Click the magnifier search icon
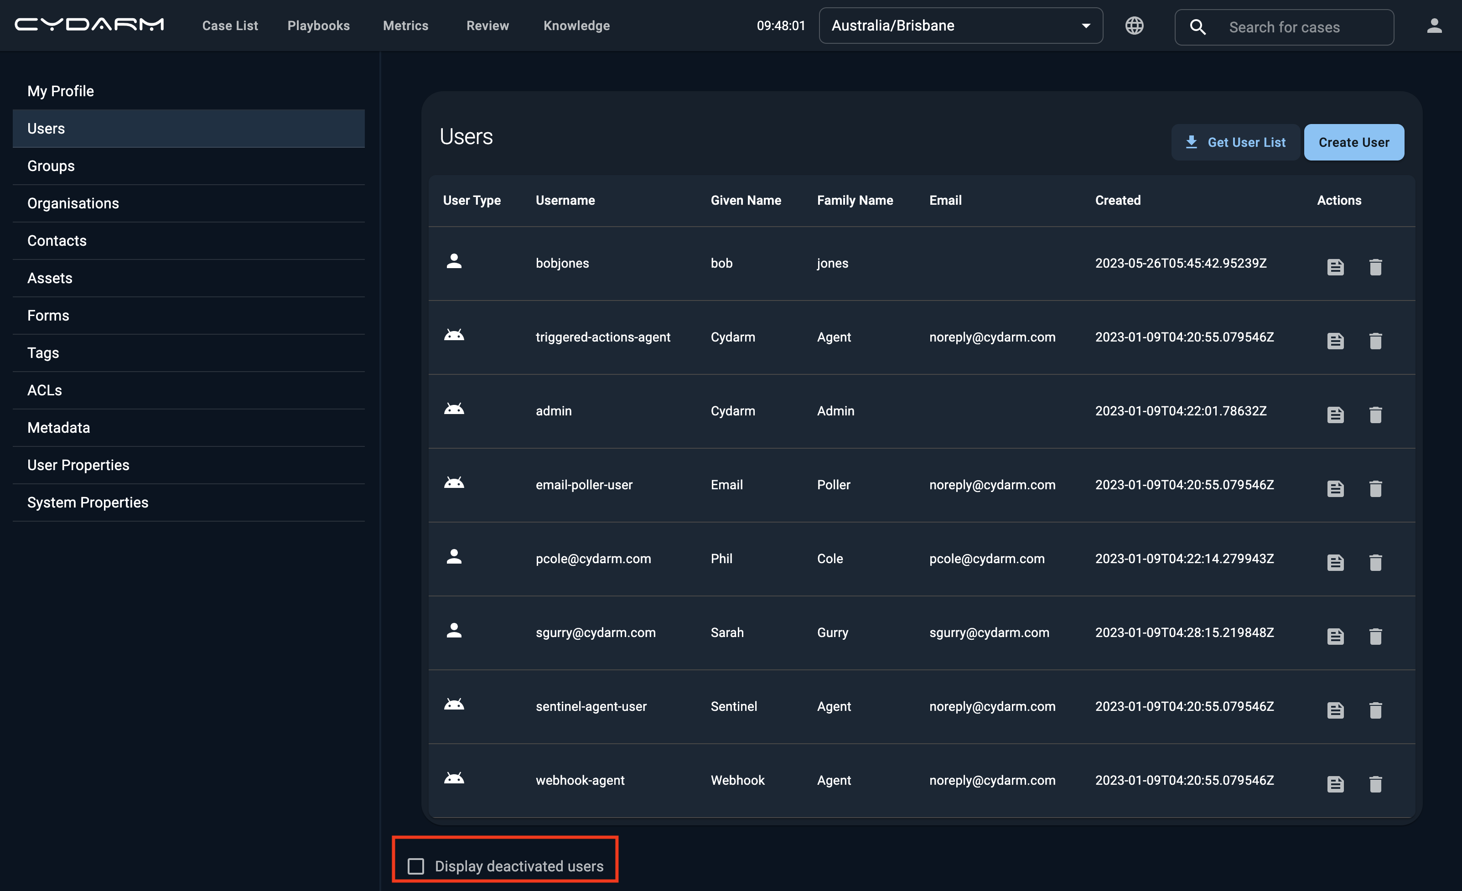Image resolution: width=1462 pixels, height=891 pixels. click(x=1198, y=27)
